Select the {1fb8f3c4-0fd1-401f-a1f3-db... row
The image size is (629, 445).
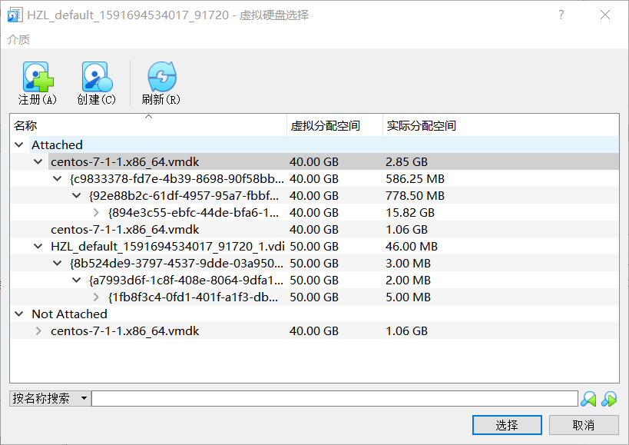coord(315,297)
